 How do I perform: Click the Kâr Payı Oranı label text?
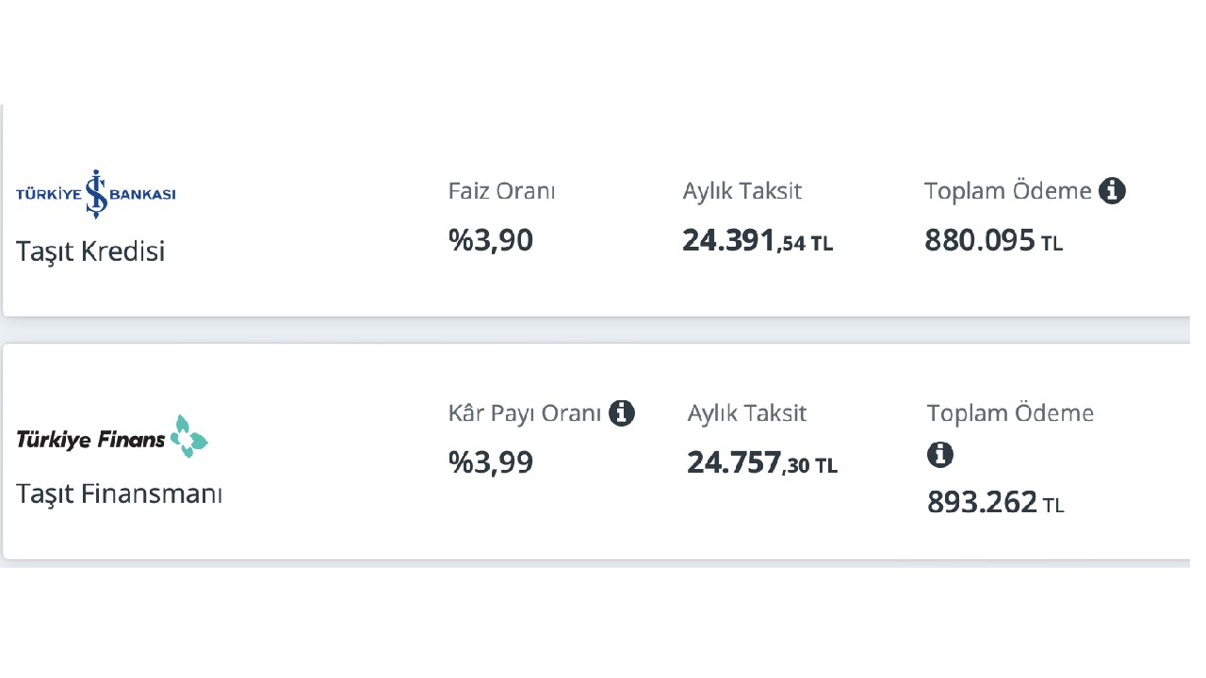pyautogui.click(x=525, y=412)
